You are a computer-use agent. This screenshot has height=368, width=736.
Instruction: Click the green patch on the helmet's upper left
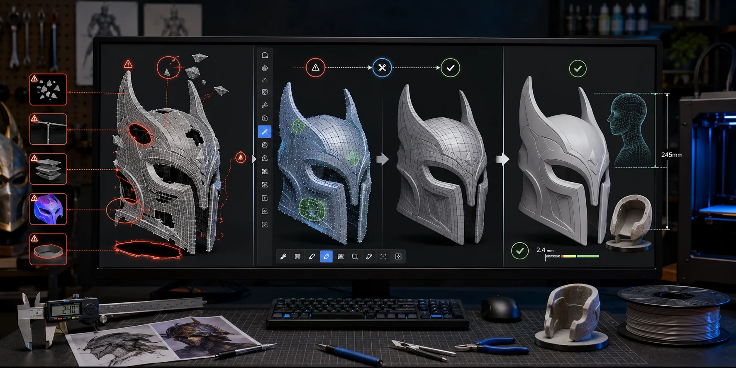298,125
